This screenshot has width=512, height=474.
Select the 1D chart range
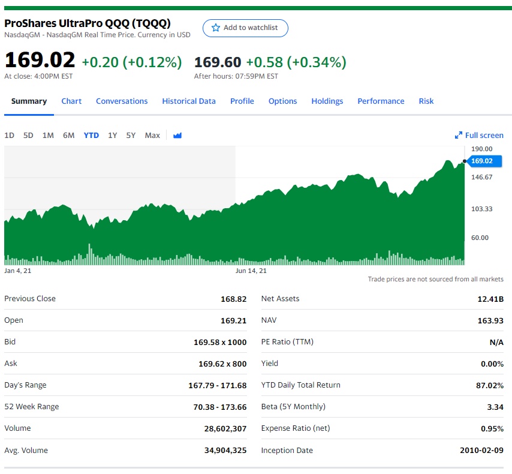(9, 136)
